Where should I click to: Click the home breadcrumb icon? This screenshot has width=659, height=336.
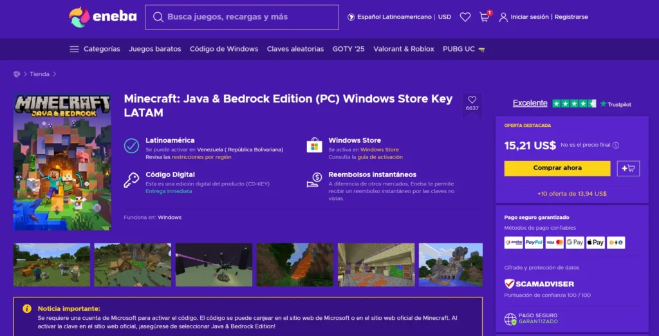pos(17,74)
